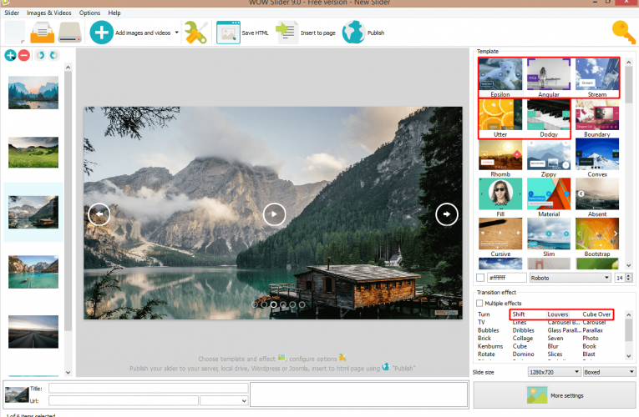
Task: Select the Fill template
Action: pyautogui.click(x=500, y=198)
